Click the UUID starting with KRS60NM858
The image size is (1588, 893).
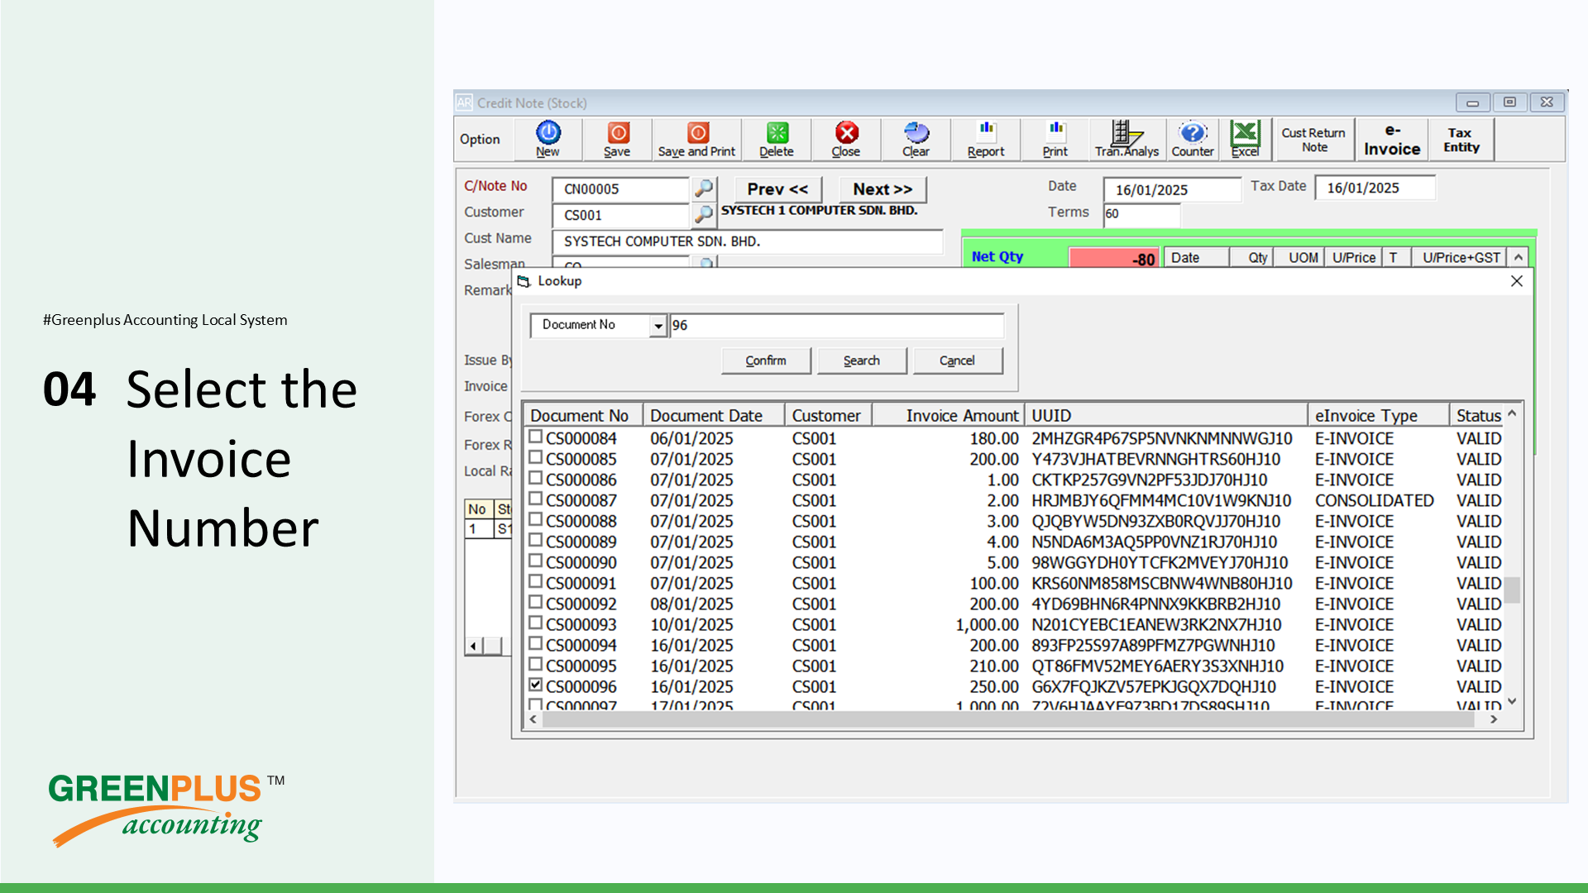1161,583
